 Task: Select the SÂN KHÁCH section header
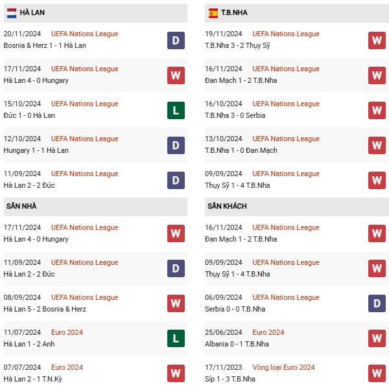point(297,207)
